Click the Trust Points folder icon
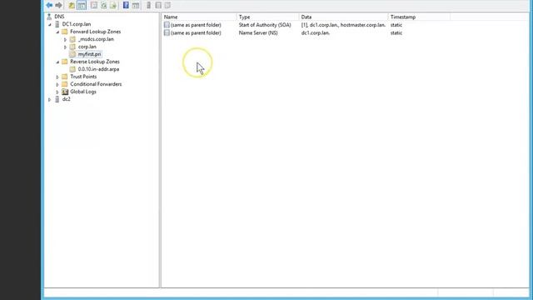This screenshot has width=533, height=300. (65, 77)
